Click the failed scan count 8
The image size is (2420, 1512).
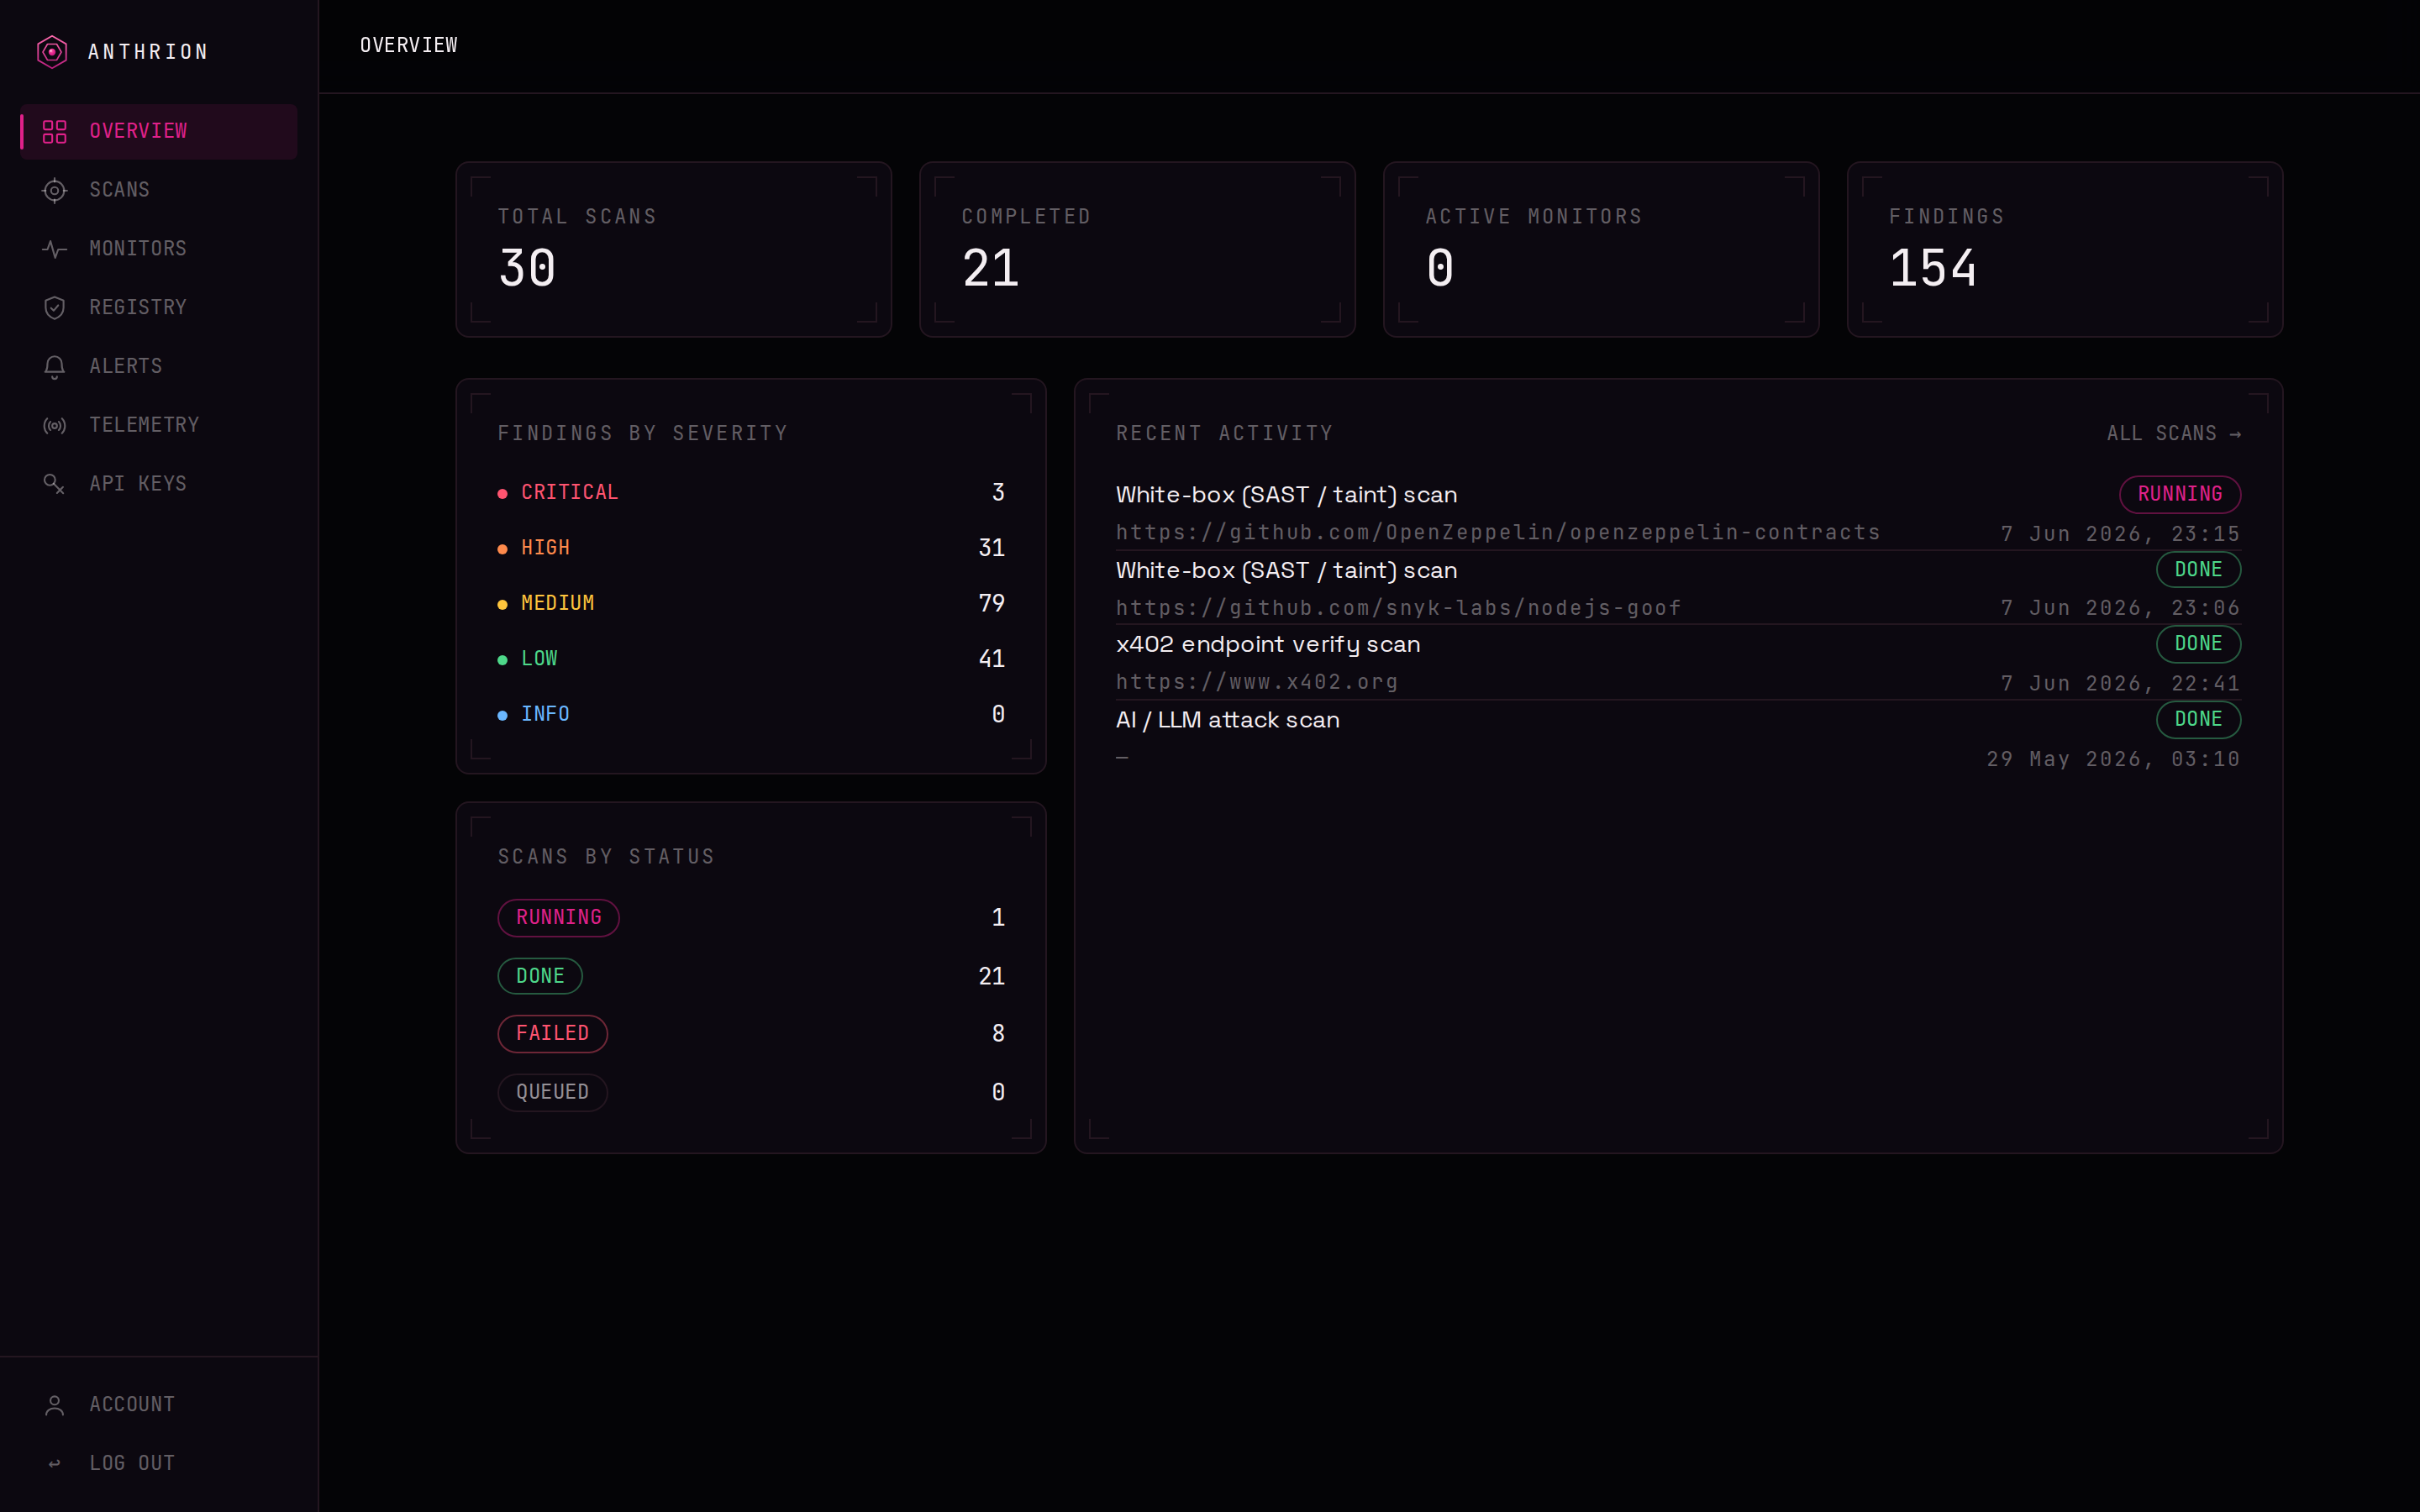(x=998, y=1034)
